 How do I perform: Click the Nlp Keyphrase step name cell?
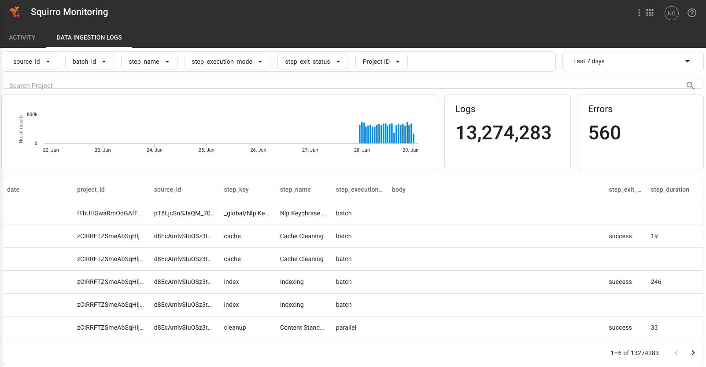tap(303, 213)
